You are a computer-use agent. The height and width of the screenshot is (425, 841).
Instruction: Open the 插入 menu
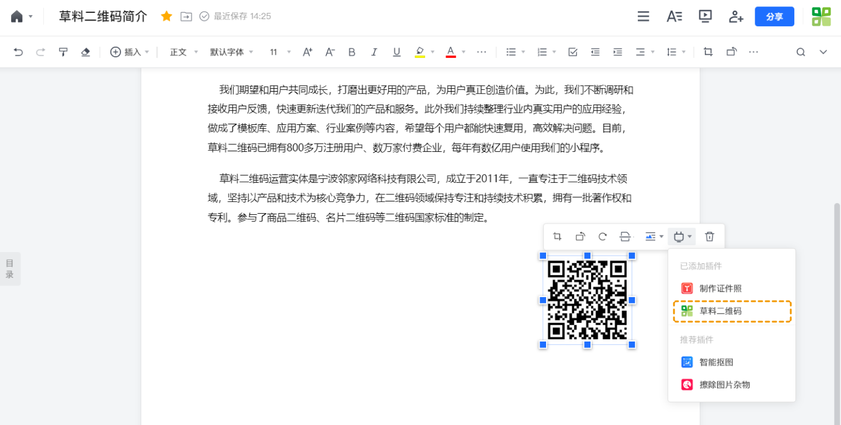pyautogui.click(x=130, y=52)
